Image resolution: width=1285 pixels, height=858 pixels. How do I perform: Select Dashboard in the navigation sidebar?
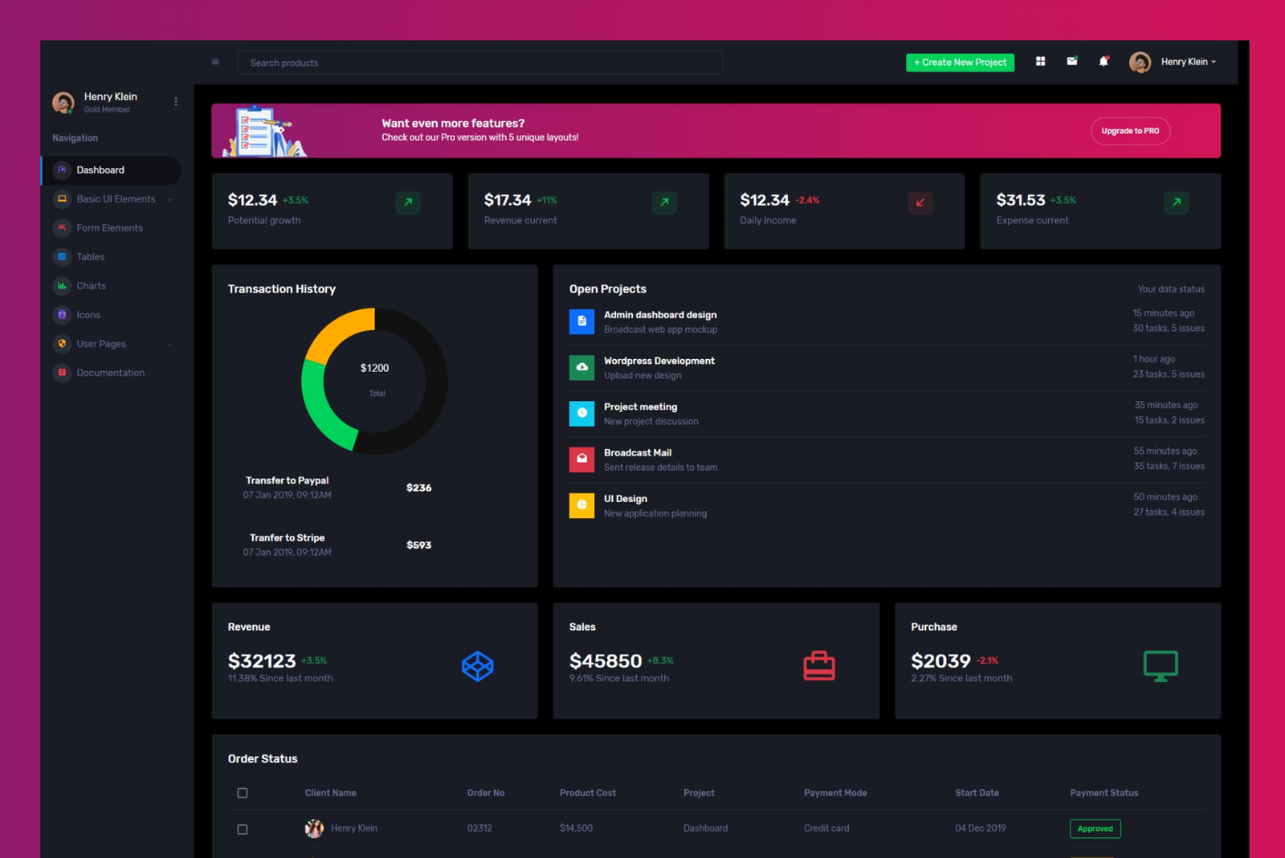(100, 170)
